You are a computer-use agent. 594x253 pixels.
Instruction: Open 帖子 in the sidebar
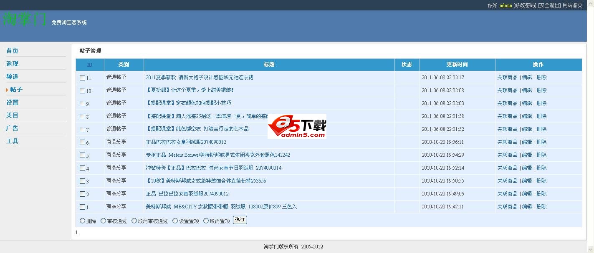point(16,90)
